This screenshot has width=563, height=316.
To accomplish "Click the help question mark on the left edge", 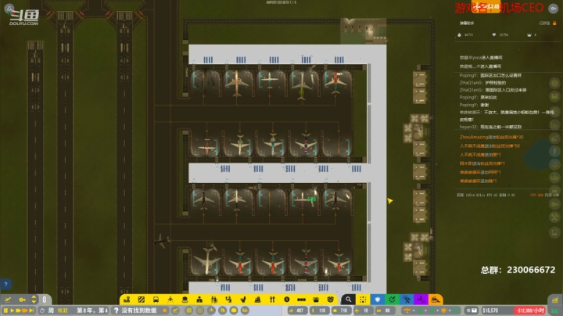I will coord(5,284).
